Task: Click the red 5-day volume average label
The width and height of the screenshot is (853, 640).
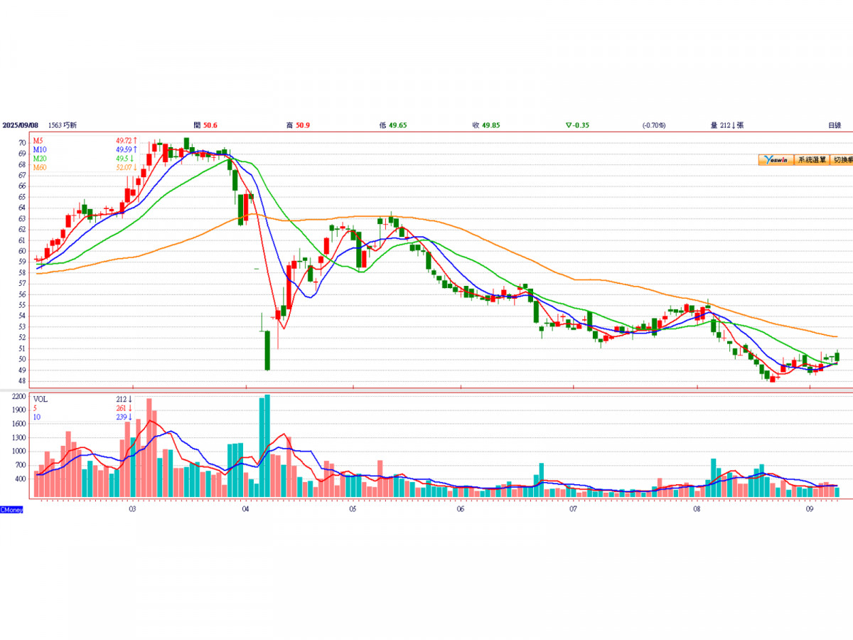Action: click(x=35, y=407)
